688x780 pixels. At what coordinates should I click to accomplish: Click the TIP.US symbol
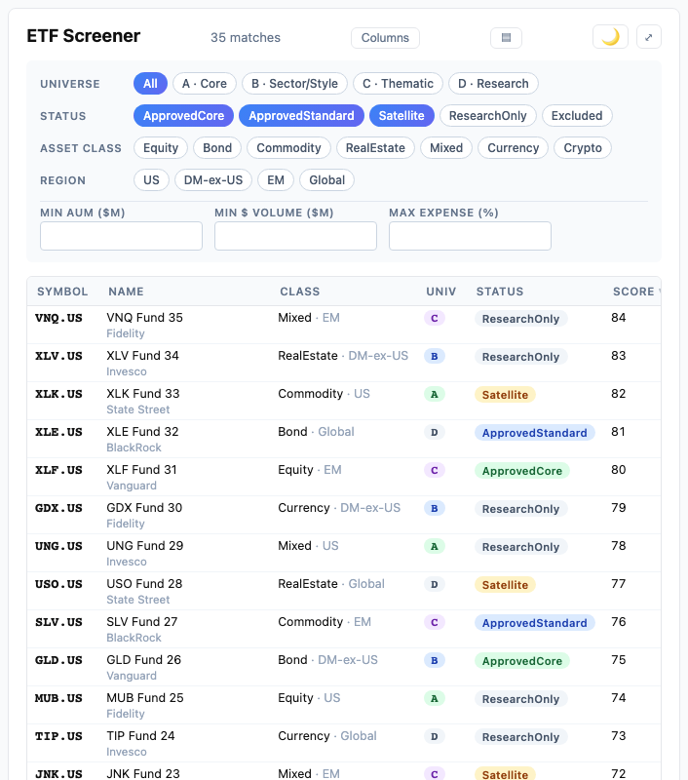[x=58, y=736]
